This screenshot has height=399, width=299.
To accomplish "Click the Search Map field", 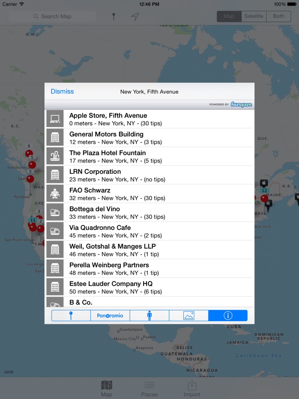I will (53, 17).
